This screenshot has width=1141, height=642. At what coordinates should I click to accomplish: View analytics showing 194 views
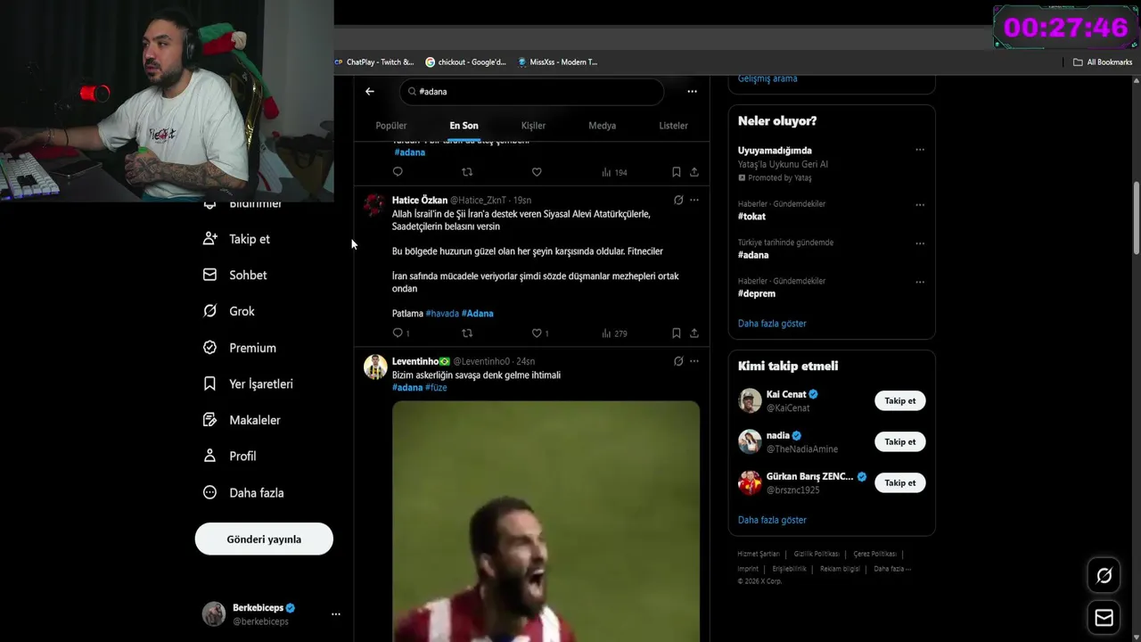(614, 172)
